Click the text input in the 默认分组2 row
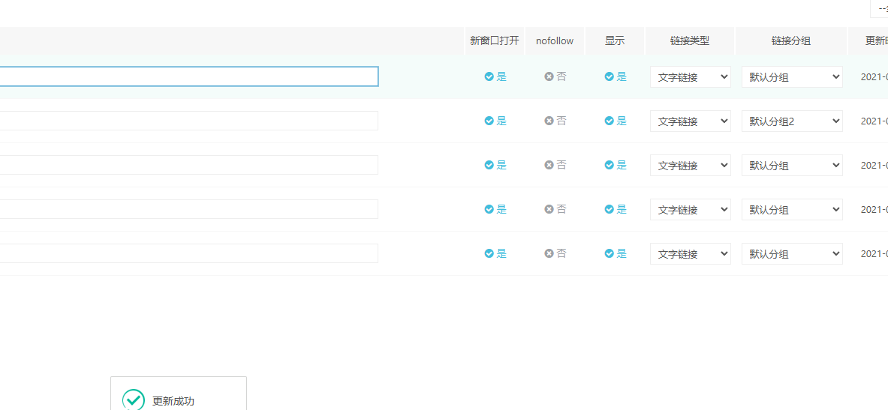The image size is (888, 410). (x=189, y=121)
